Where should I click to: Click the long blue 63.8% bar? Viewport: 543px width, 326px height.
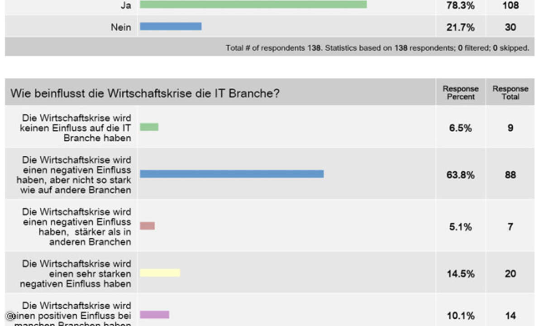point(232,174)
